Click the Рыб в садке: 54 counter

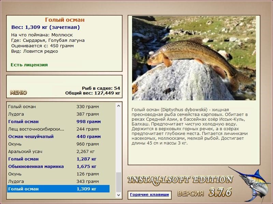(101, 88)
